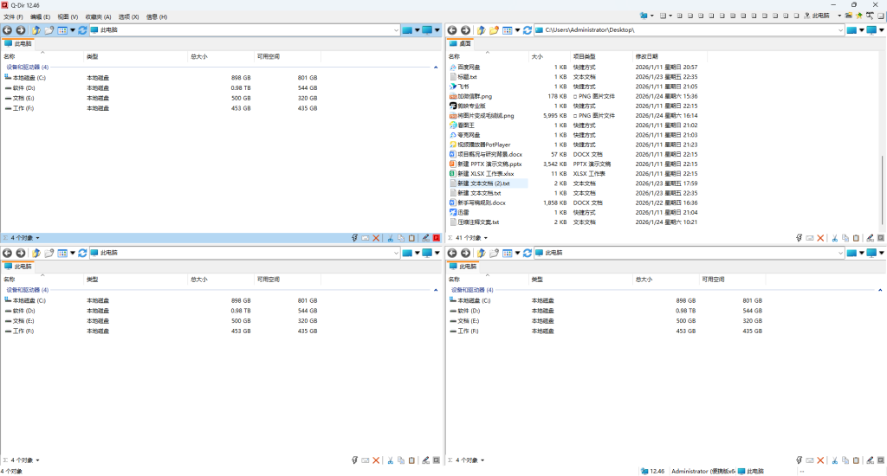Click favorites star icon in main toolbar
Screen dimensions: 887x476
coord(859,16)
